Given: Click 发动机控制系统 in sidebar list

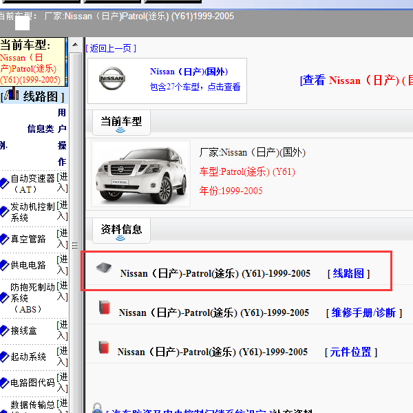Looking at the screenshot, I should pos(32,212).
